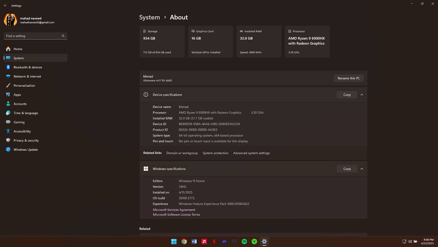Click Rename this PC button
The image size is (438, 247).
click(x=348, y=78)
